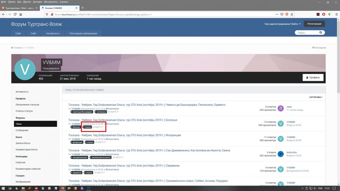Go to browser home page icon
This screenshot has height=191, width=340.
pyautogui.click(x=21, y=14)
